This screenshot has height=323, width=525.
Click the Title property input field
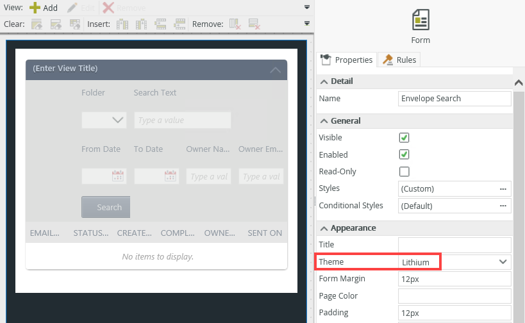coord(454,245)
